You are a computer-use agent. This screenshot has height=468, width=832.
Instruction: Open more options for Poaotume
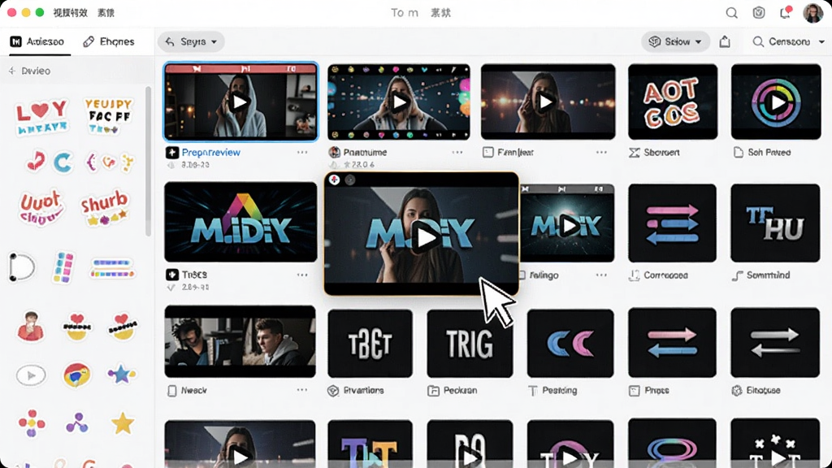coord(457,152)
